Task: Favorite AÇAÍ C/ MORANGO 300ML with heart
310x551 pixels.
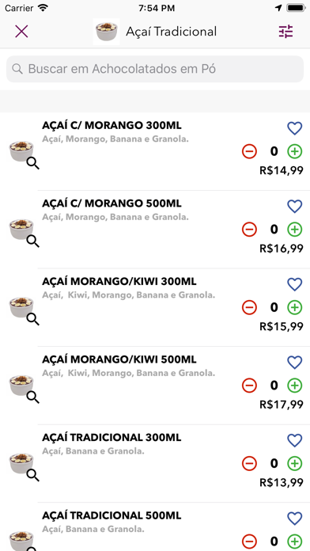Action: click(294, 128)
